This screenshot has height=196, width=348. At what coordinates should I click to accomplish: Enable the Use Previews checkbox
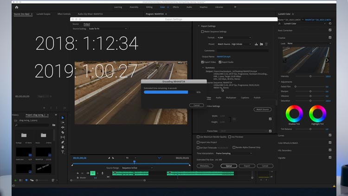tap(230, 137)
